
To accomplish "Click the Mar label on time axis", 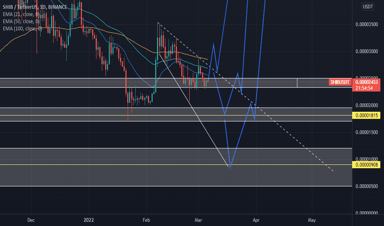I will pyautogui.click(x=198, y=220).
